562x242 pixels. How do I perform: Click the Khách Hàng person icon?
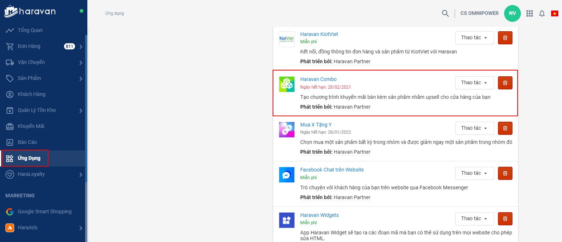[10, 94]
